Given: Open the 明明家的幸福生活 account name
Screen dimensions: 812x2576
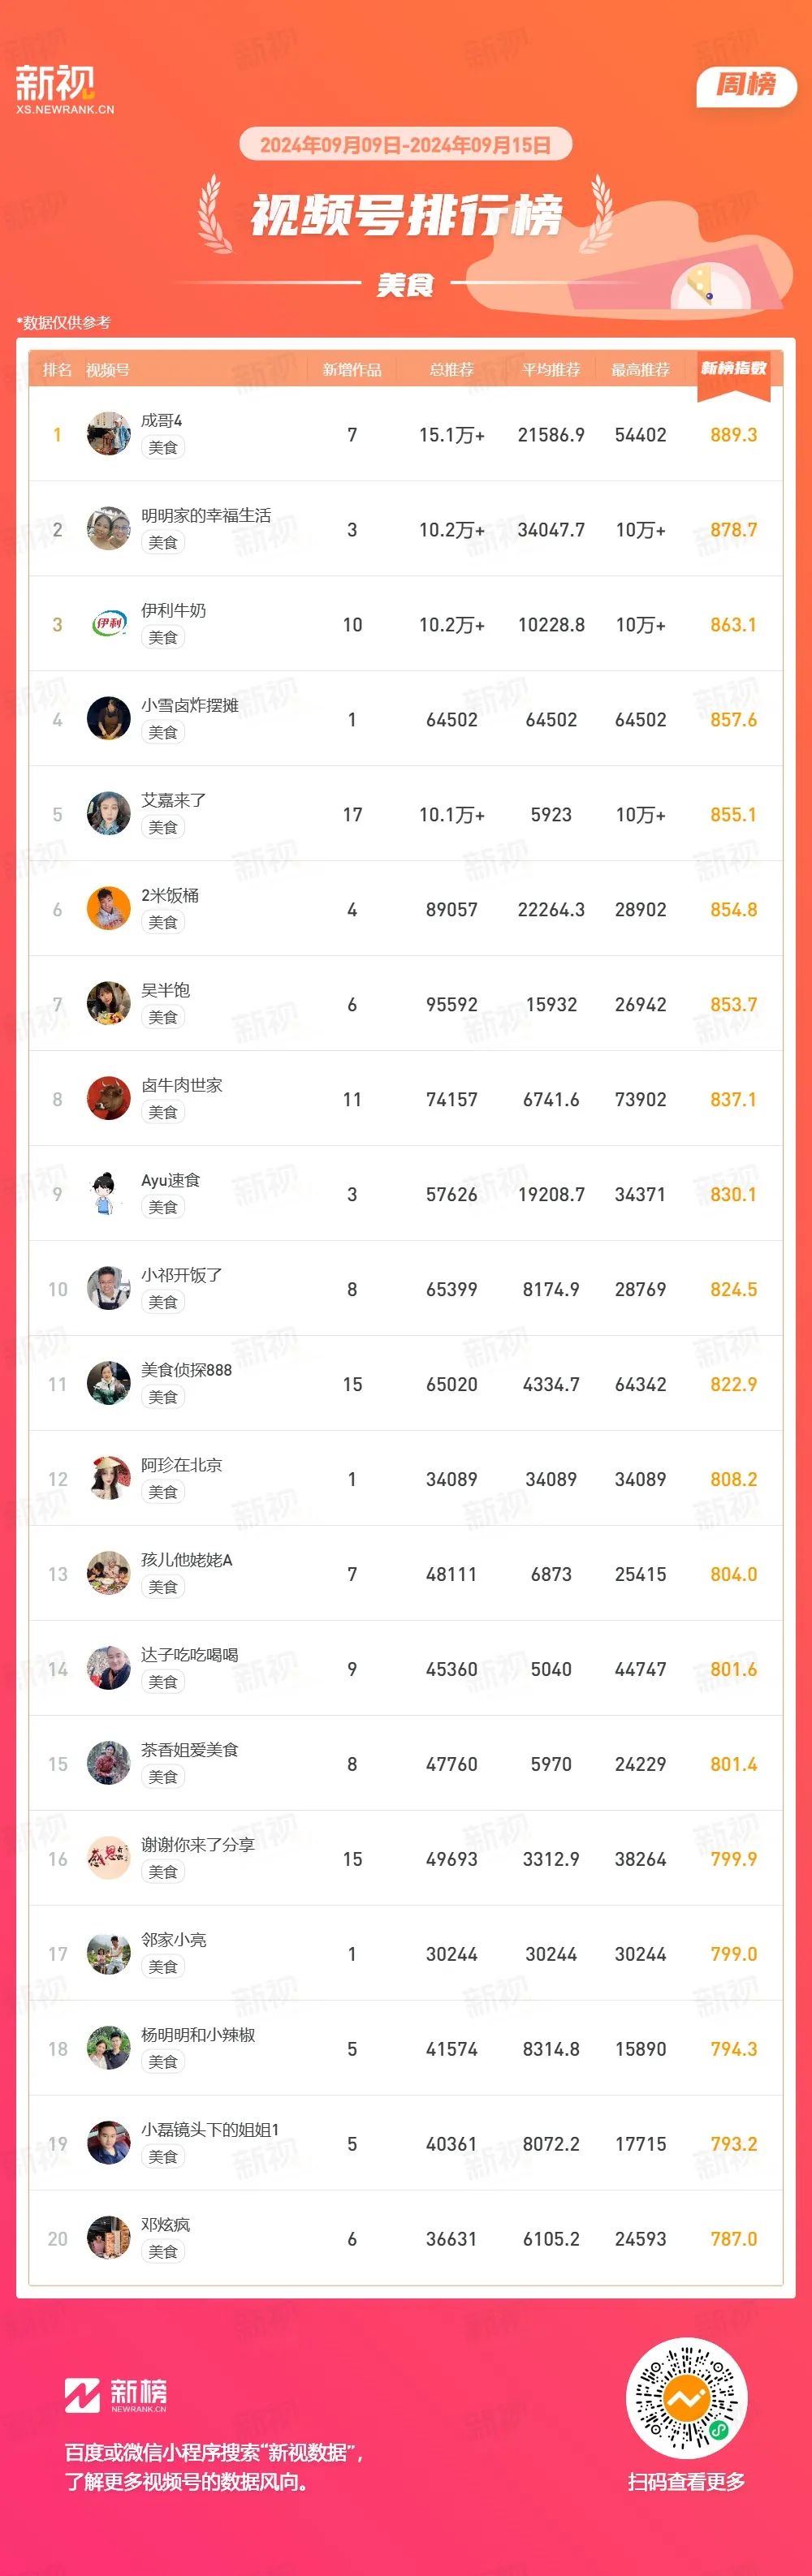Looking at the screenshot, I should tap(206, 515).
